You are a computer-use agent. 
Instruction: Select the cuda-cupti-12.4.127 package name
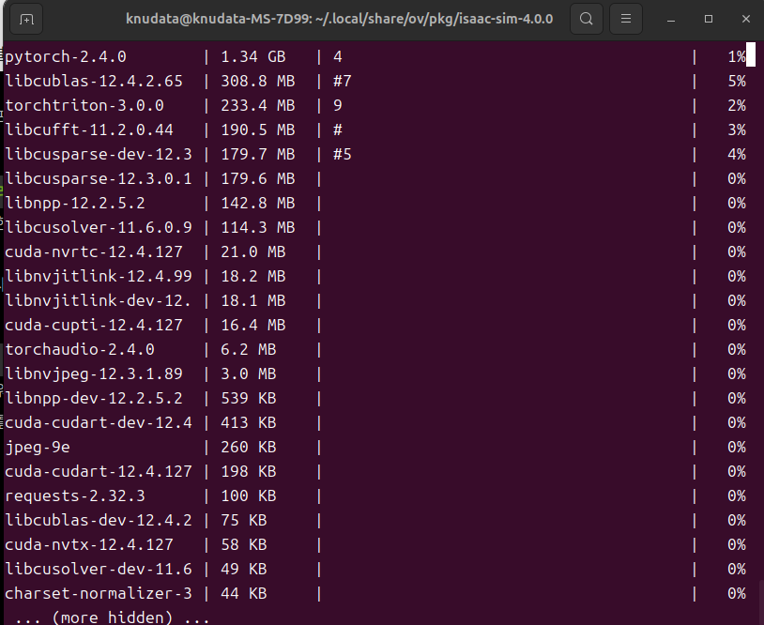pos(94,325)
